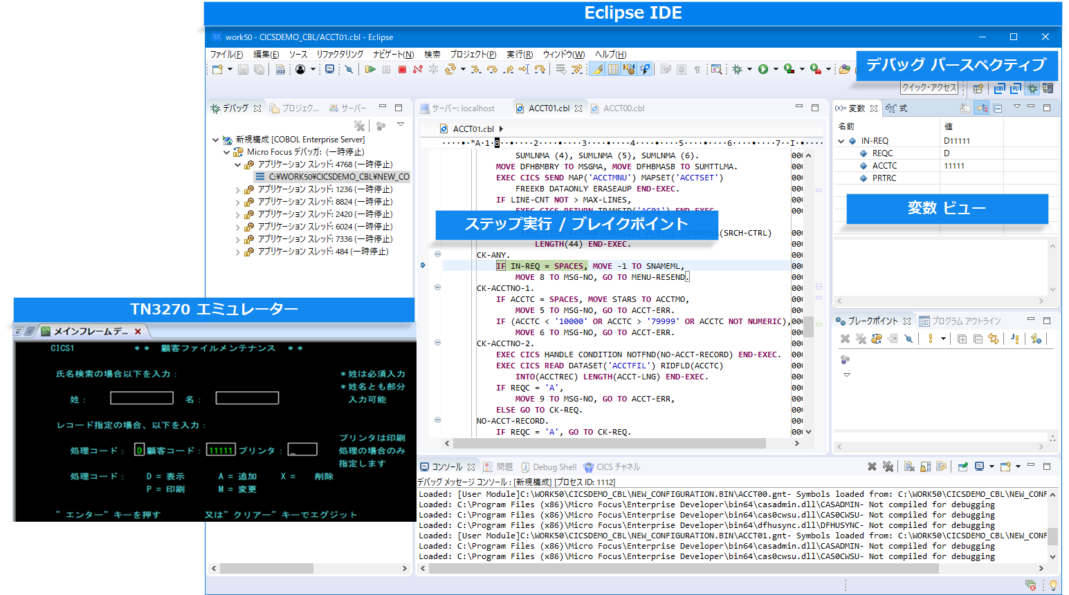Image resolution: width=1069 pixels, height=595 pixels.
Task: Click the editor vertical scrollbar thumb
Action: pos(808,328)
